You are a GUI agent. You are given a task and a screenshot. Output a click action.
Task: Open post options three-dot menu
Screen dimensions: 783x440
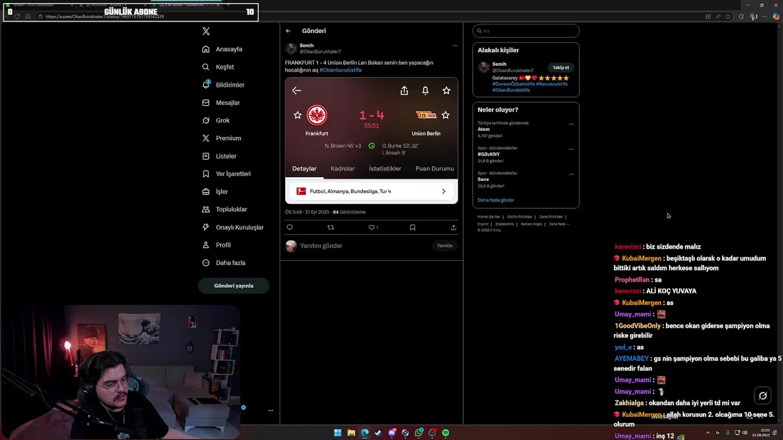pos(455,46)
